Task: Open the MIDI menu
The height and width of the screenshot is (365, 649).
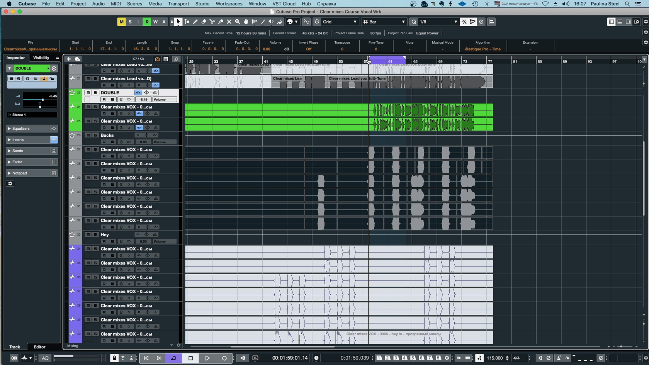Action: (116, 3)
